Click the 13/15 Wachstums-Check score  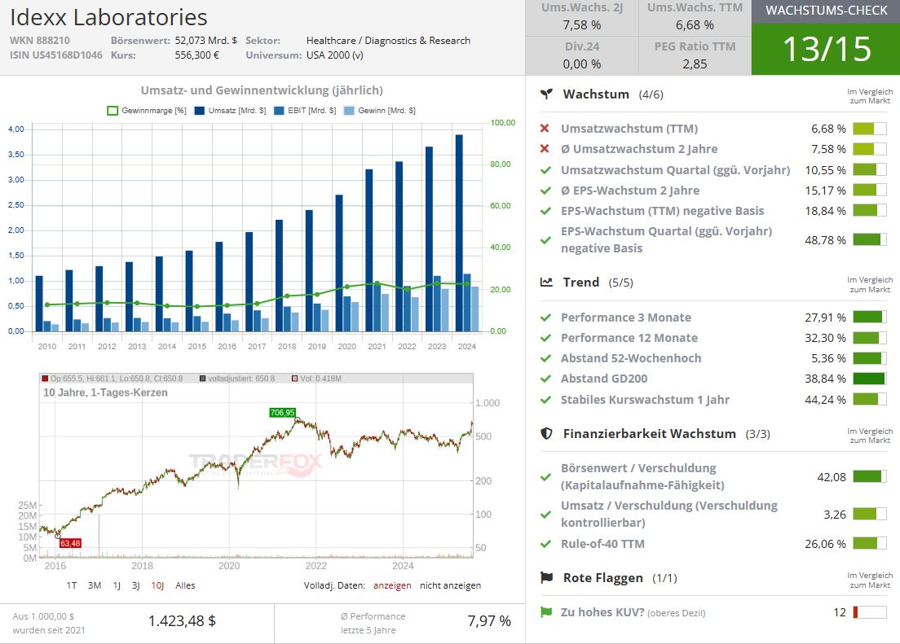[x=827, y=49]
